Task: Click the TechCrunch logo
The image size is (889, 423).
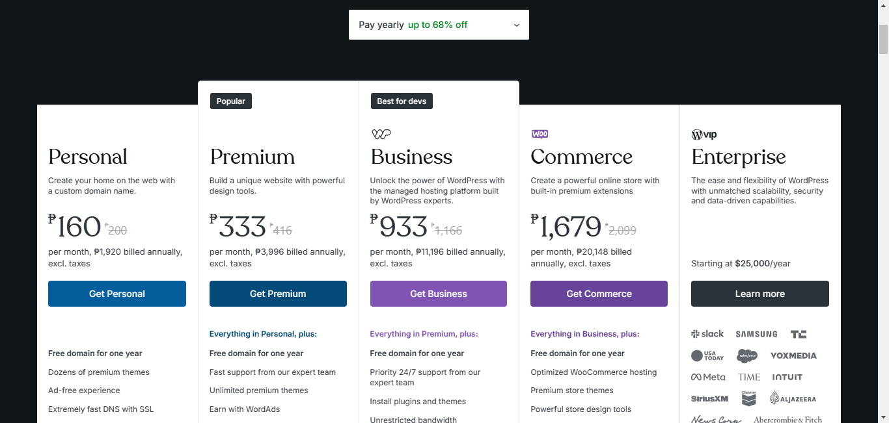Action: coord(799,334)
